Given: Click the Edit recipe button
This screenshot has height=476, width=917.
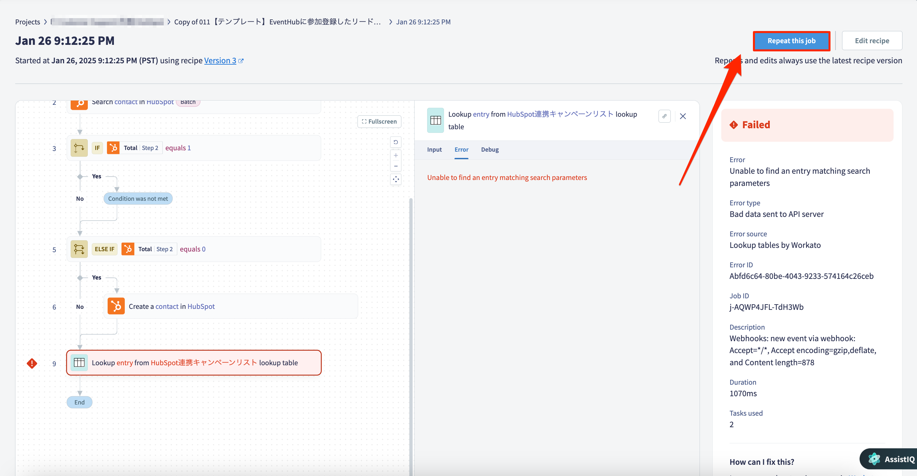Looking at the screenshot, I should click(871, 41).
